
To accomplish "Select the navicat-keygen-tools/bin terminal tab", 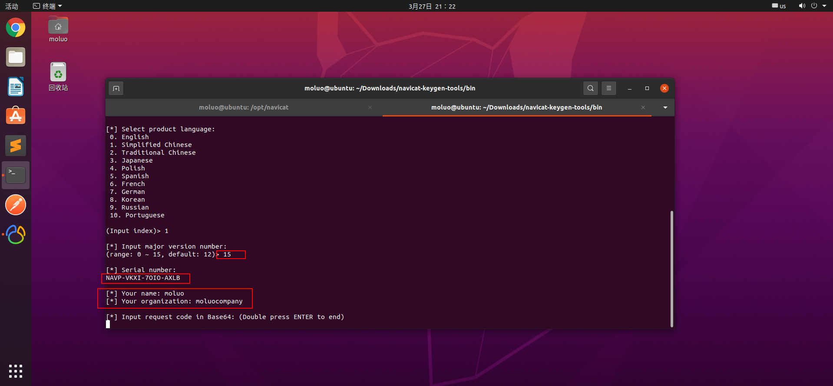I will coord(516,107).
